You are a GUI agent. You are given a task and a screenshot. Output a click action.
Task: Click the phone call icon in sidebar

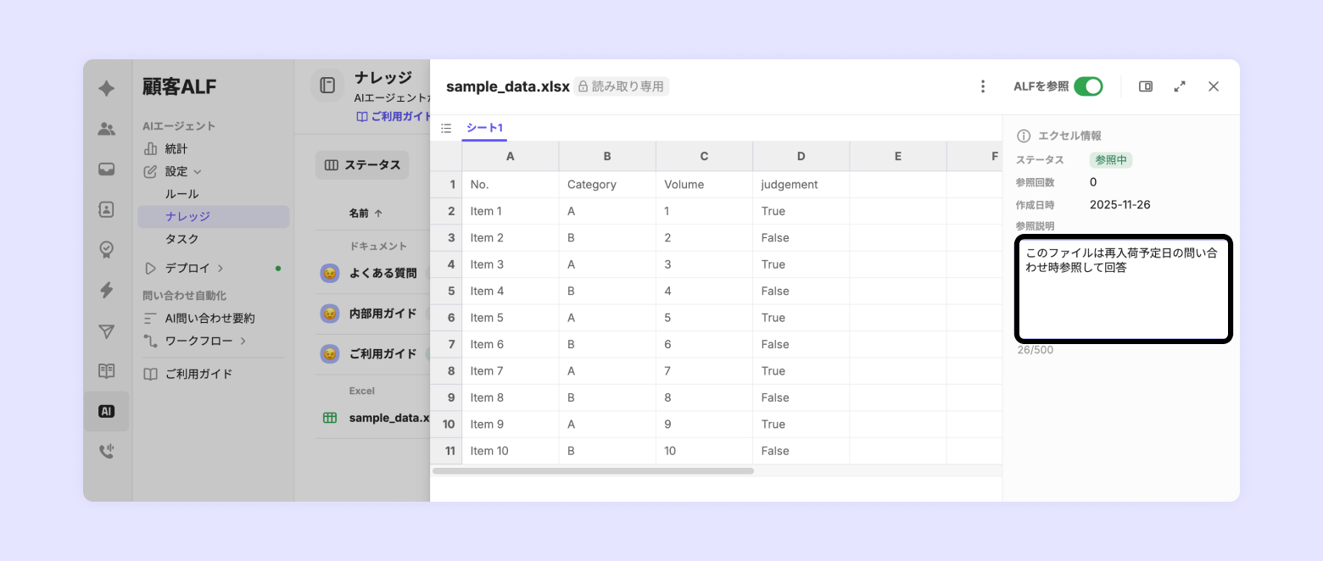pos(107,452)
